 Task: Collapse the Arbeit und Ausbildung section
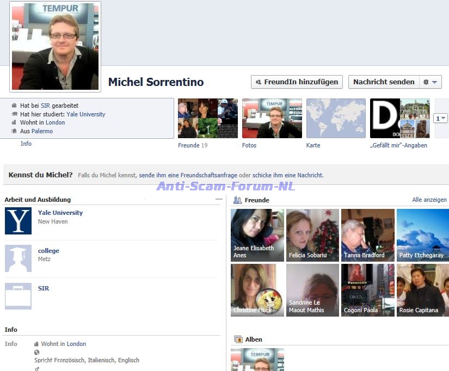(219, 200)
